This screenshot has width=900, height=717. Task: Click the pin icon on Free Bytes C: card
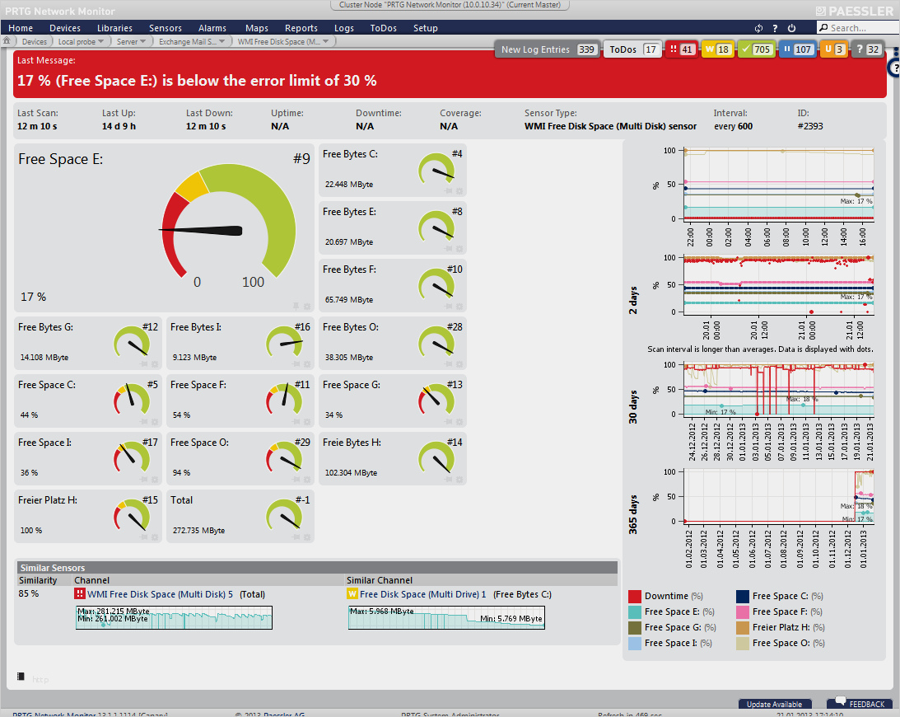click(x=448, y=190)
